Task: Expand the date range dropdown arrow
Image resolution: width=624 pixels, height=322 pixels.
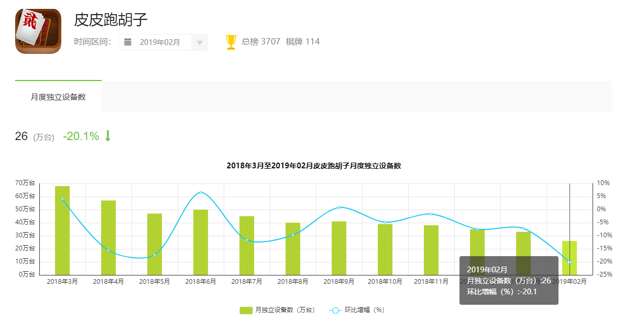Action: coord(199,43)
